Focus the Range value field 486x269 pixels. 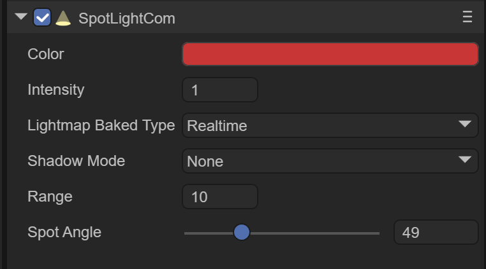click(x=220, y=197)
